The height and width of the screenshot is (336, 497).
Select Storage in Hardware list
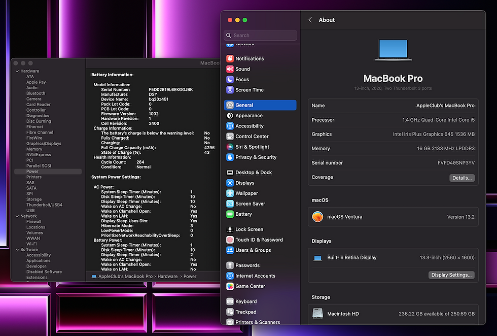[33, 199]
